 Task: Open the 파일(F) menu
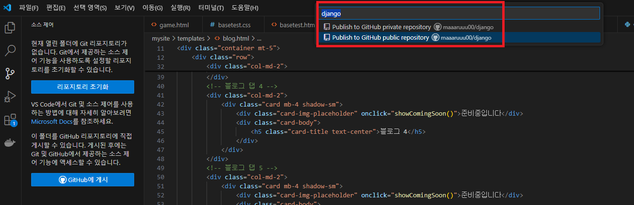[x=29, y=8]
